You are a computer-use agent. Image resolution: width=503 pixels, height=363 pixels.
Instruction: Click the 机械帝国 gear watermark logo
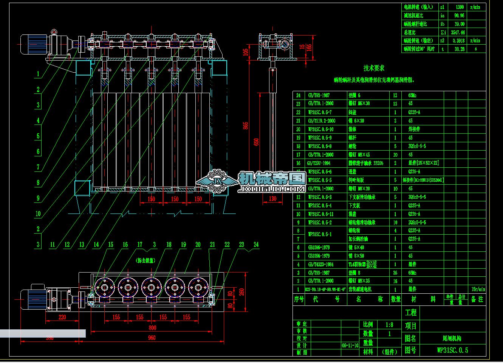(217, 181)
